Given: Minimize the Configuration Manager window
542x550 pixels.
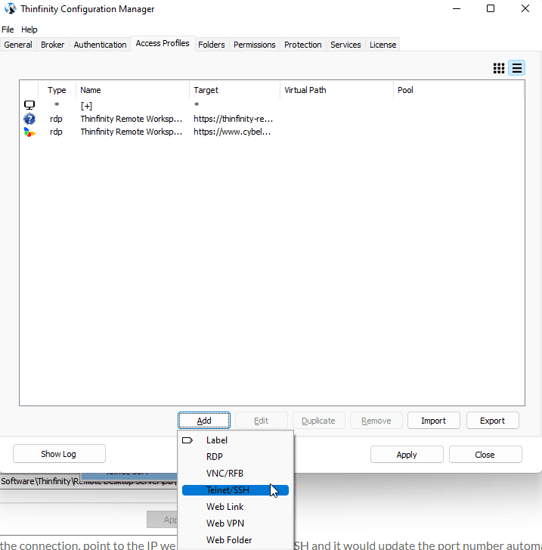Looking at the screenshot, I should (x=457, y=8).
